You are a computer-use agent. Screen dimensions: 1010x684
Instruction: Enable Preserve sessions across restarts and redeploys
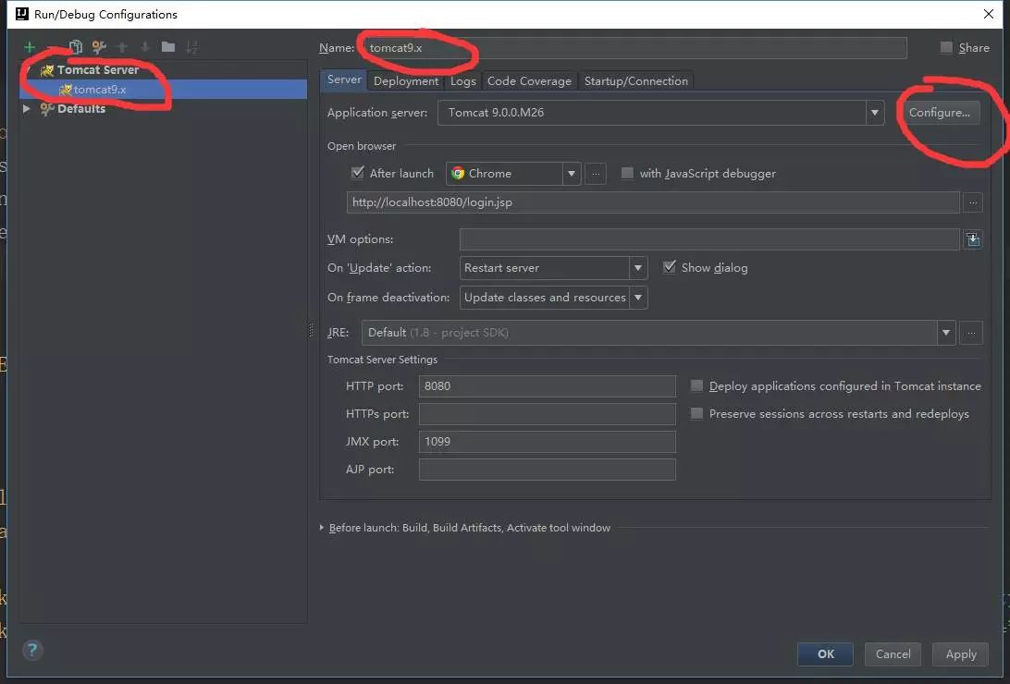[696, 413]
